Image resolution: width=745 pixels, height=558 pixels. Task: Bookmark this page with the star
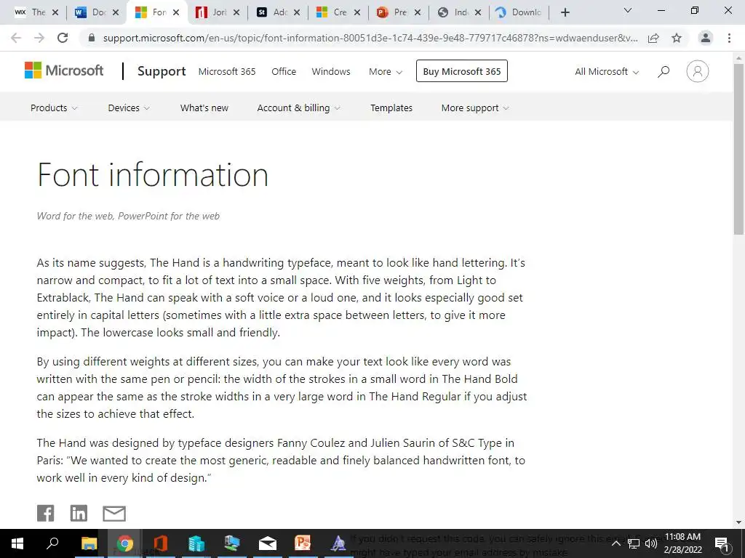pyautogui.click(x=677, y=38)
